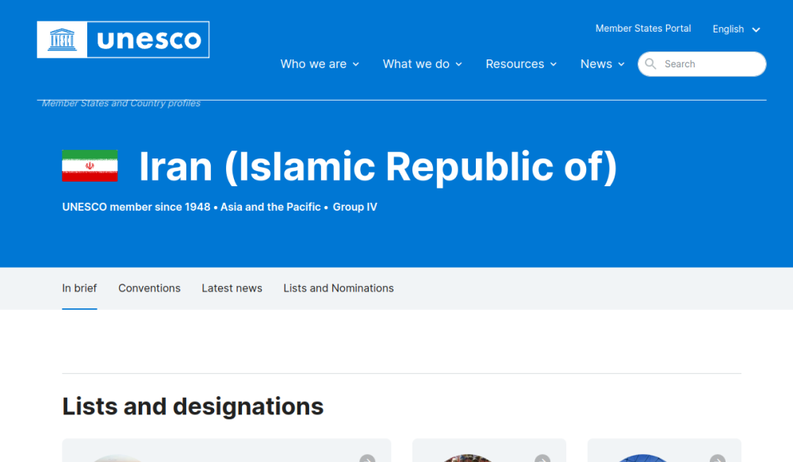Switch to Lists and Nominations tab

tap(339, 288)
